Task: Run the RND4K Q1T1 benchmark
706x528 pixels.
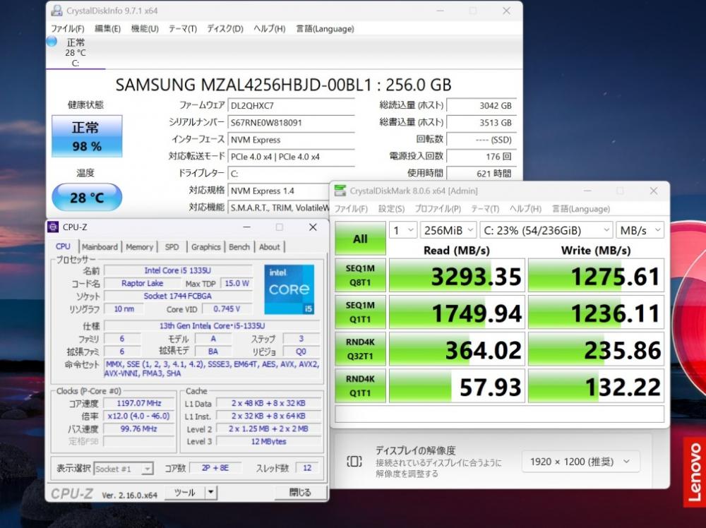Action: click(360, 386)
